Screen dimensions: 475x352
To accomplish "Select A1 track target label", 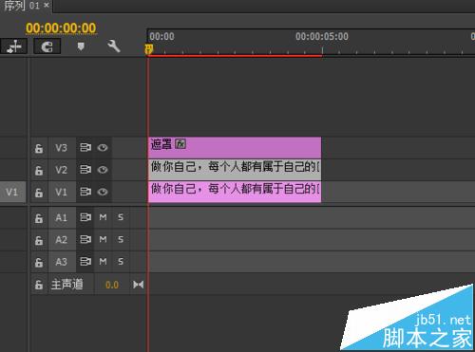I will [x=62, y=217].
